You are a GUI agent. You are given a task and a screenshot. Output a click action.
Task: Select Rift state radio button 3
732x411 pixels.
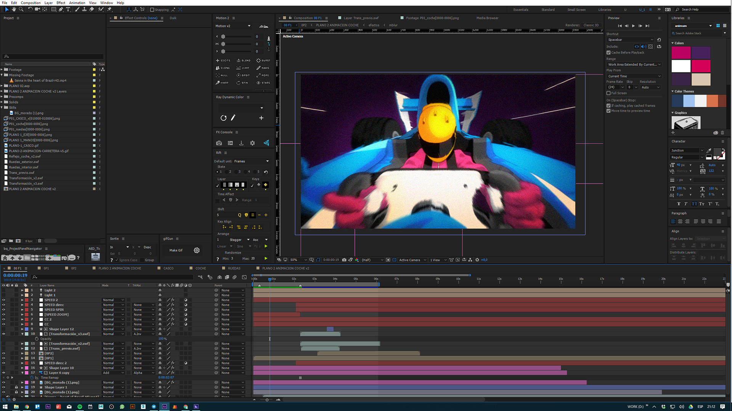237,172
